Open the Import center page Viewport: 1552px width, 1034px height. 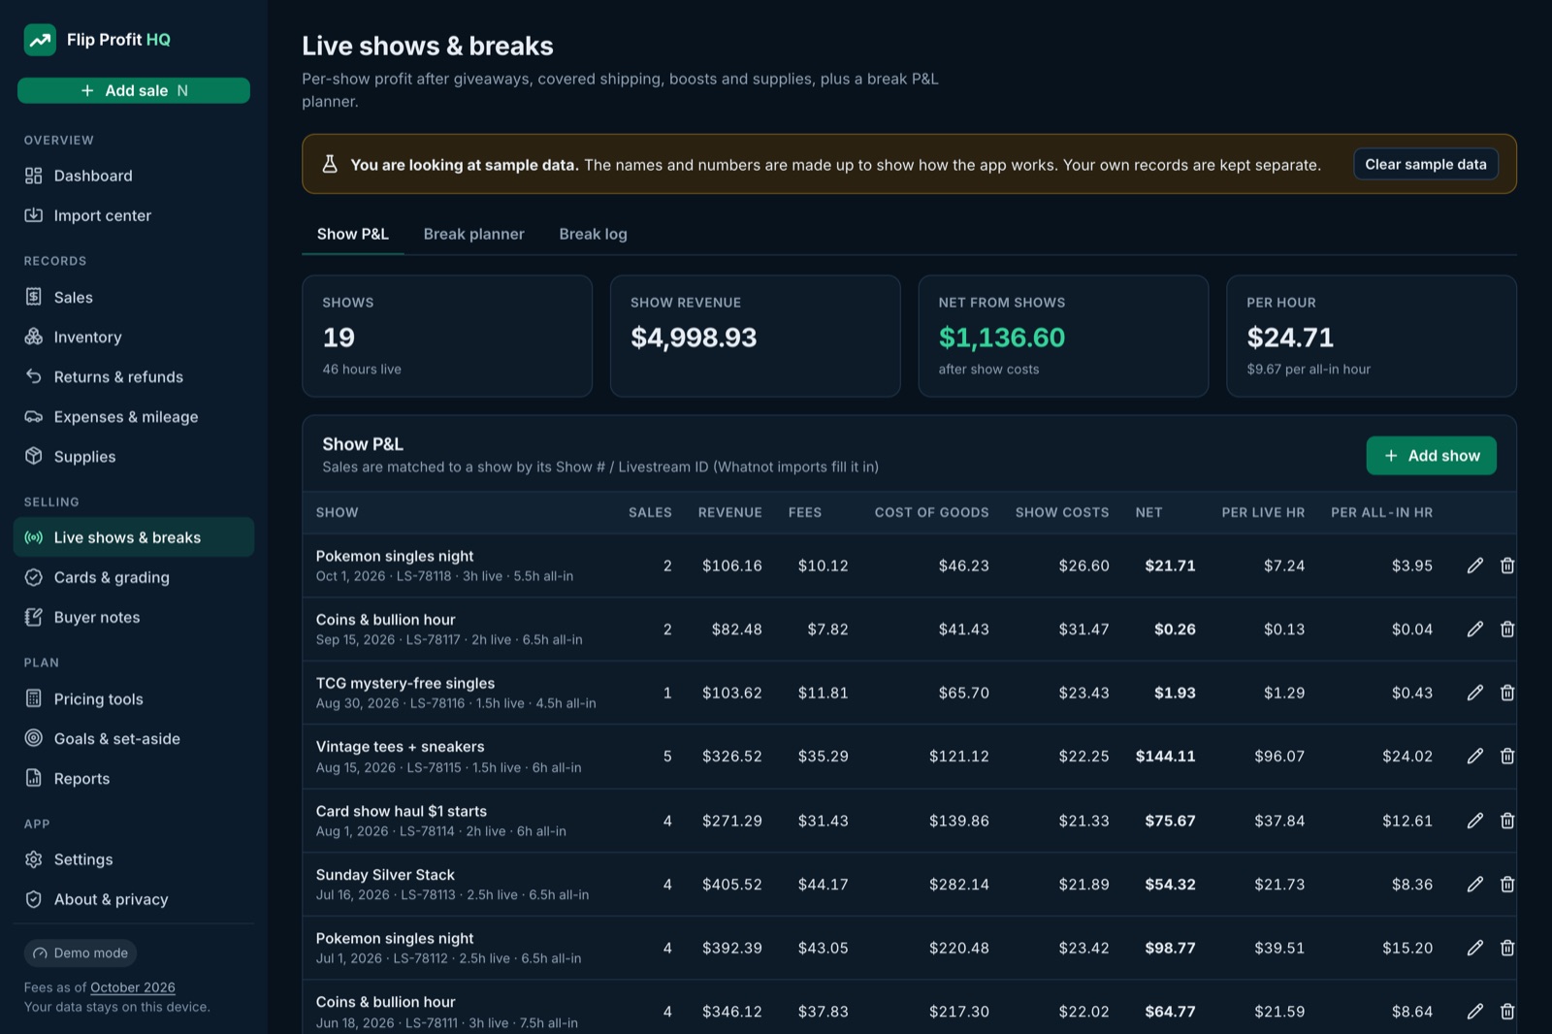point(134,215)
